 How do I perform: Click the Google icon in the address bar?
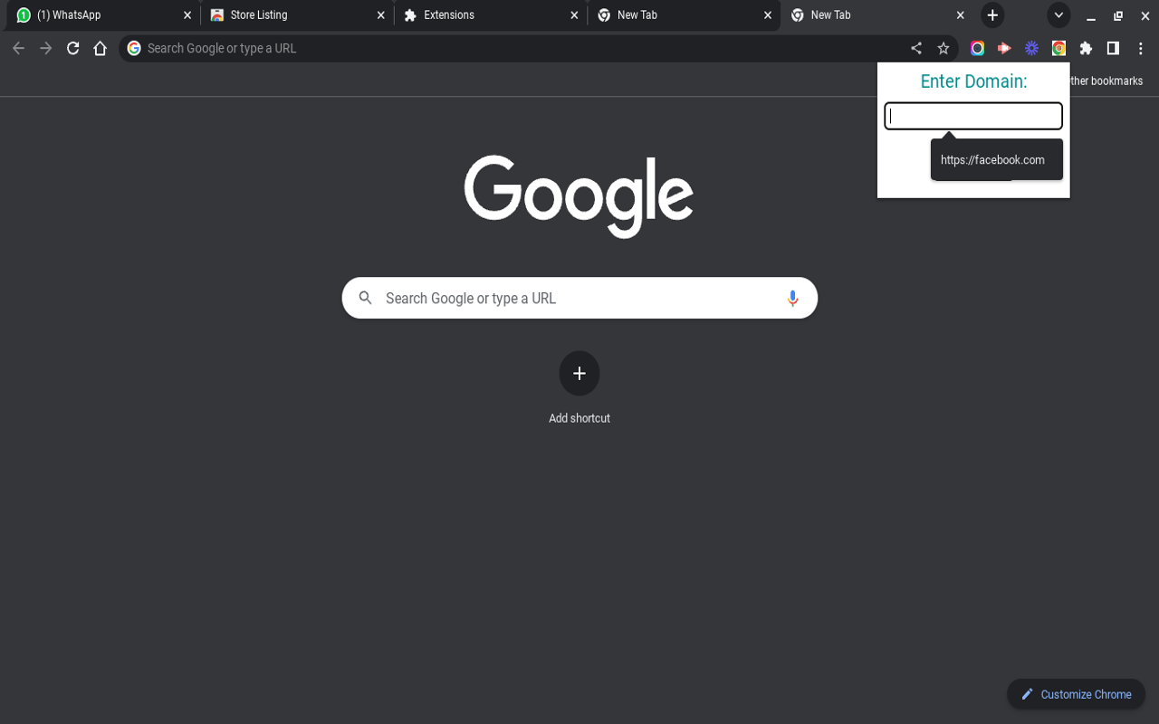click(x=134, y=48)
